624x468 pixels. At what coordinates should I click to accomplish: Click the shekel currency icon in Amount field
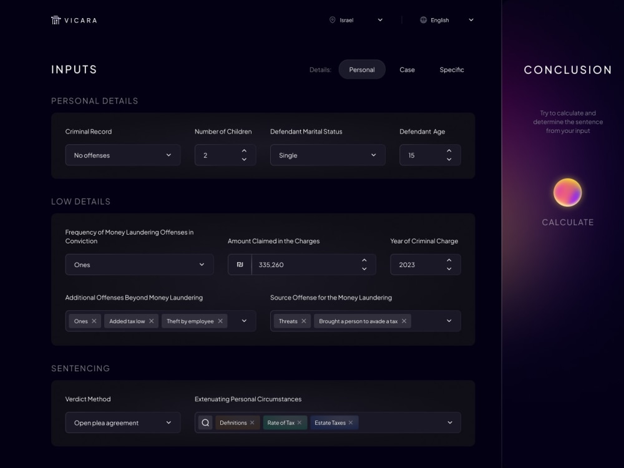(239, 264)
